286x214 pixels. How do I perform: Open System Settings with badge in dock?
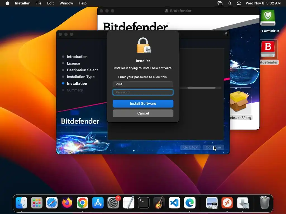click(x=113, y=203)
